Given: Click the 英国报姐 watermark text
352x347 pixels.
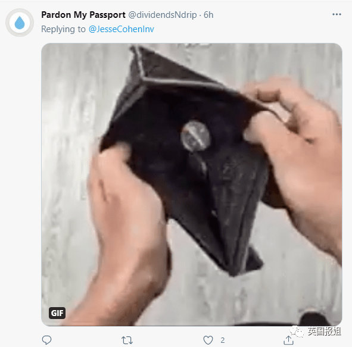Looking at the screenshot, I should 324,332.
